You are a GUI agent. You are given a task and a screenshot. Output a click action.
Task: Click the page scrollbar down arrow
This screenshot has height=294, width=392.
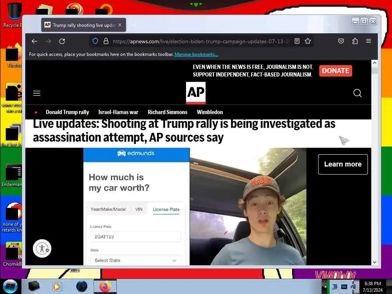pos(374,262)
